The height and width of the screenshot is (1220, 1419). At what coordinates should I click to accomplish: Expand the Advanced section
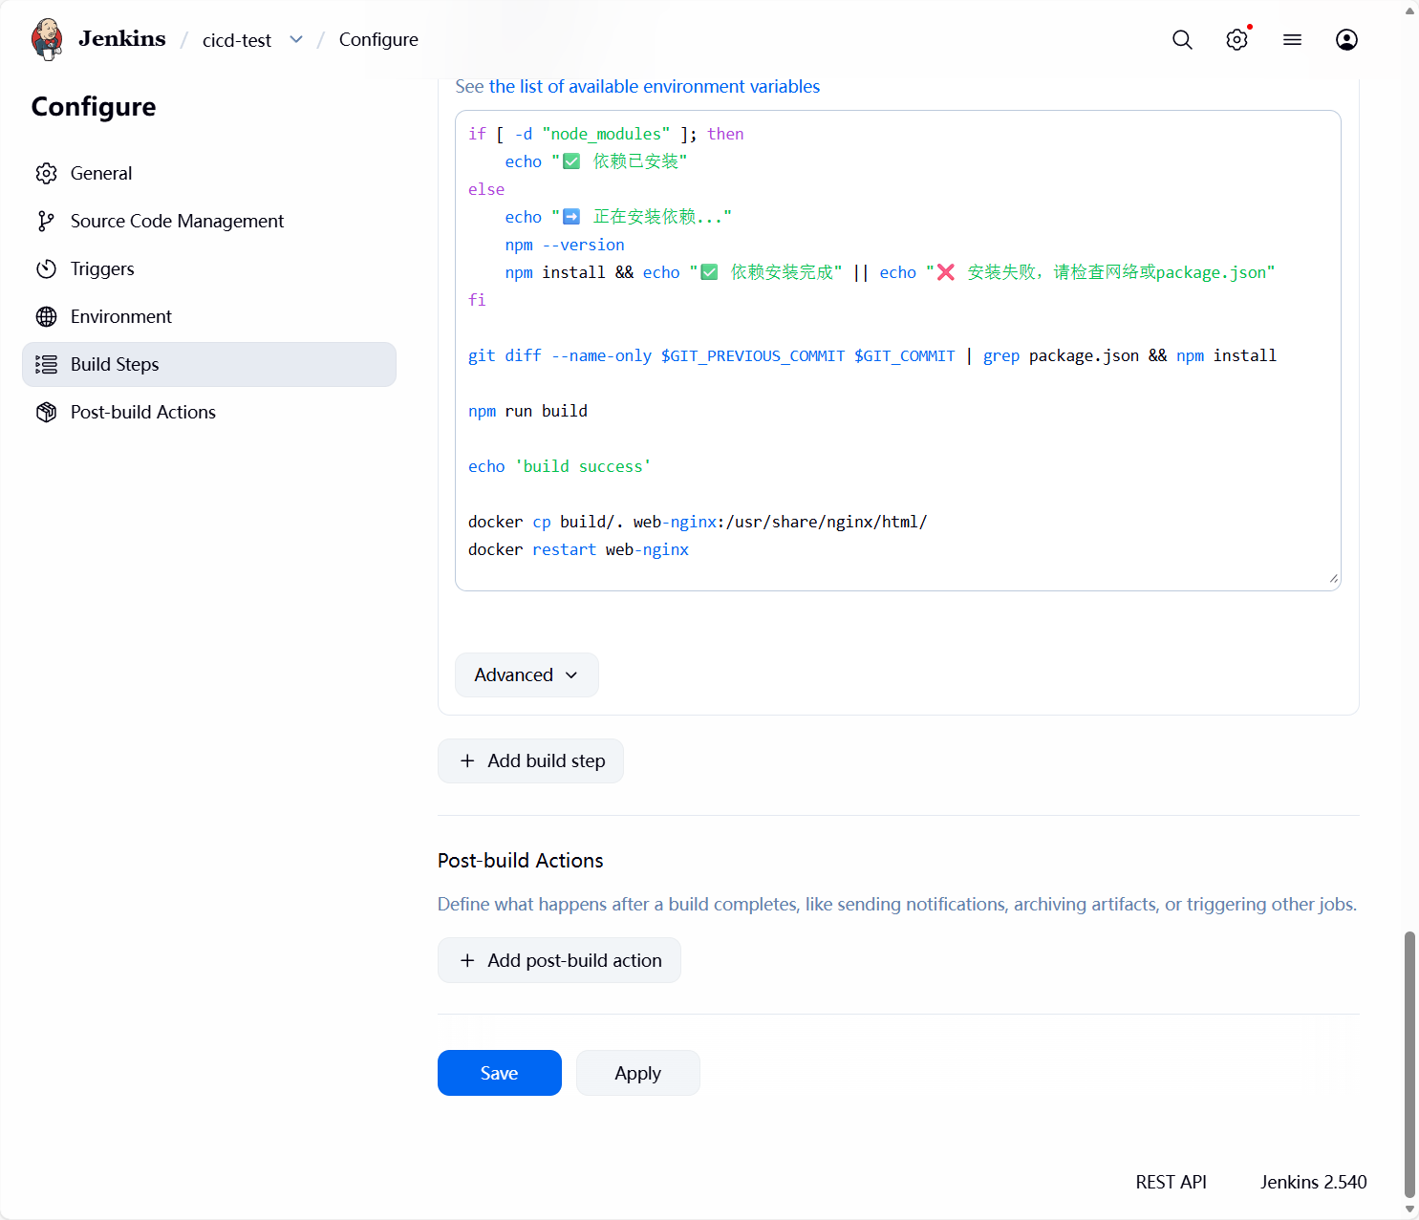[527, 674]
